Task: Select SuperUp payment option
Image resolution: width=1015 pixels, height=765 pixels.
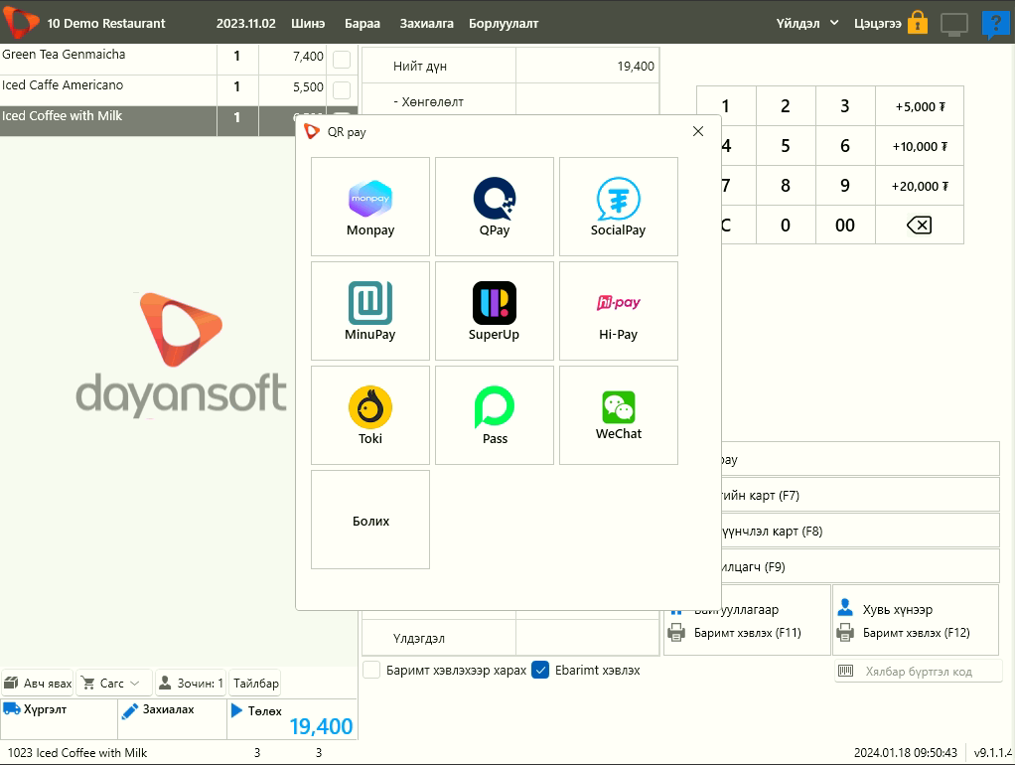Action: tap(495, 311)
